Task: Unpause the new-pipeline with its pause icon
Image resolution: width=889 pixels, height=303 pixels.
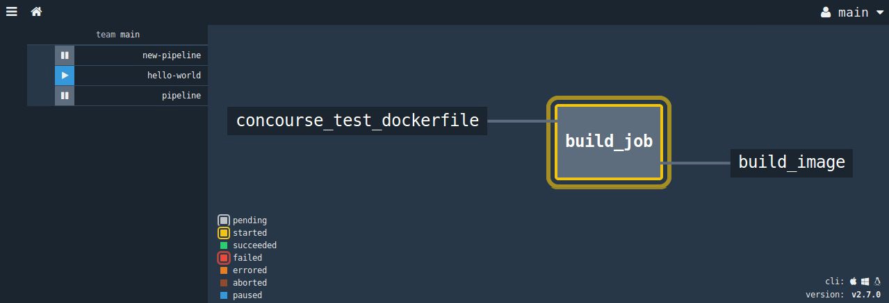Action: click(65, 55)
